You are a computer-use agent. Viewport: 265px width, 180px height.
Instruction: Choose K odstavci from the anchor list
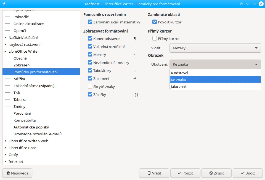[215, 73]
